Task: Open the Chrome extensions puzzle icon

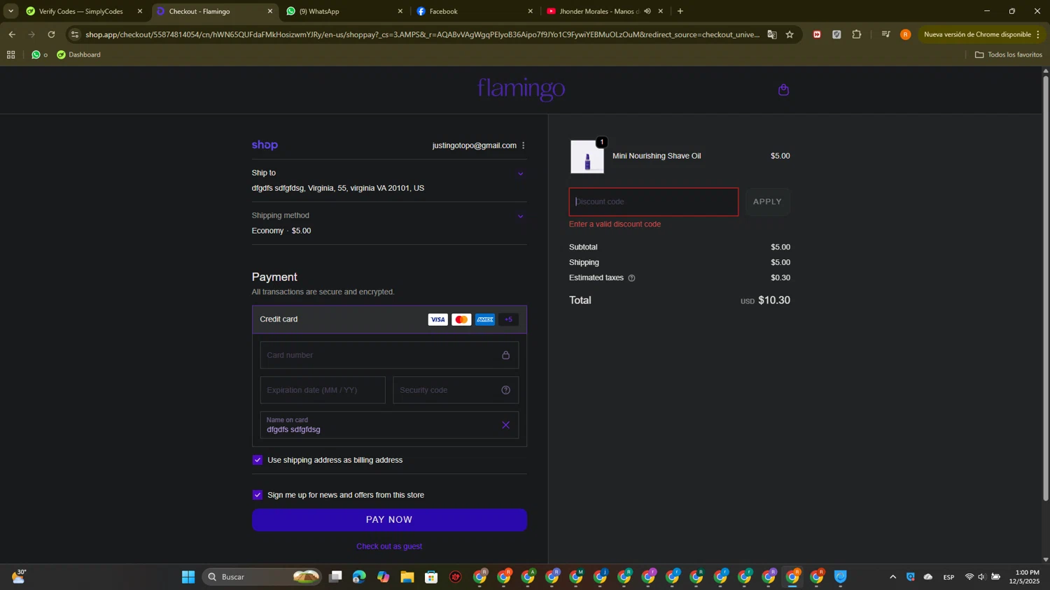Action: [857, 34]
